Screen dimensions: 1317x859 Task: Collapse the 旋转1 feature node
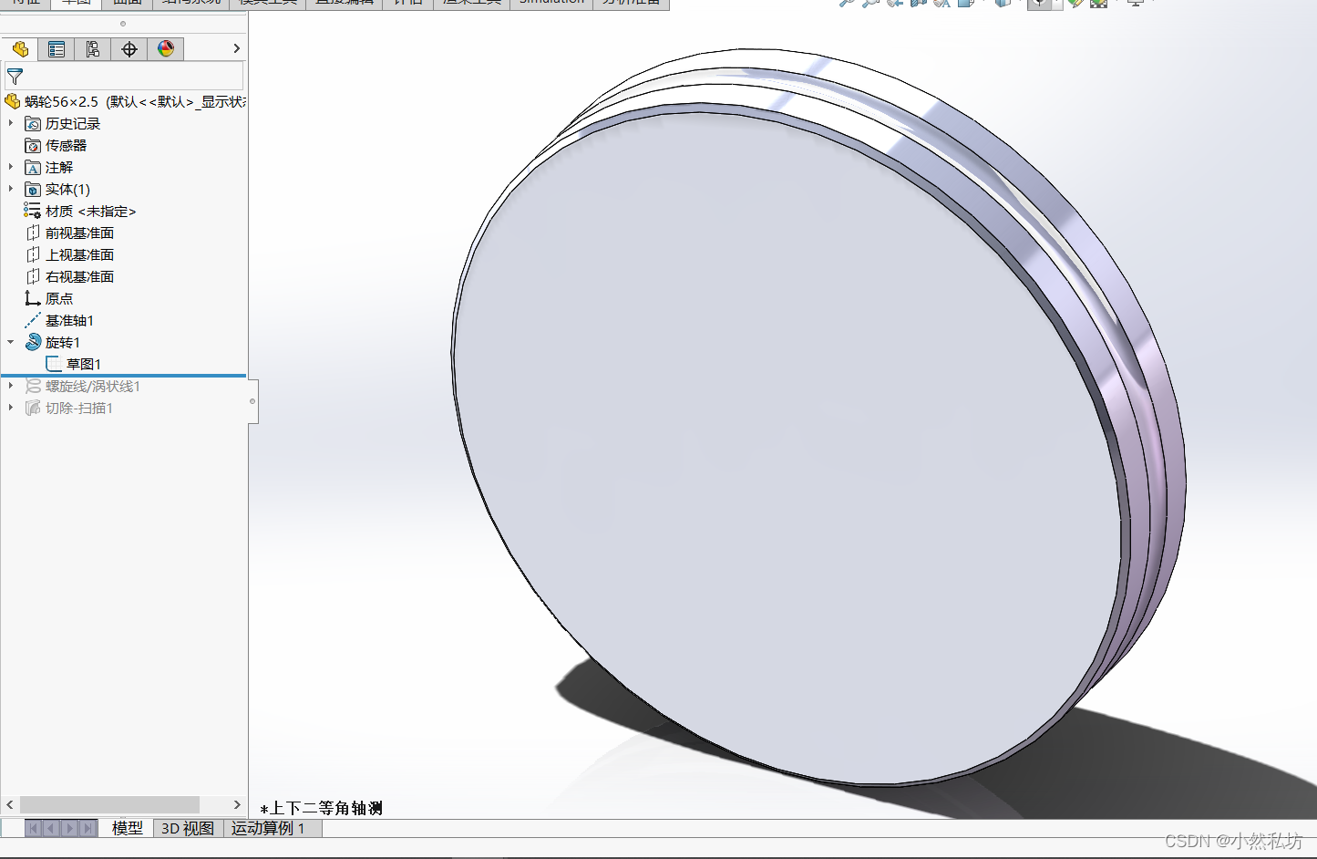point(11,342)
